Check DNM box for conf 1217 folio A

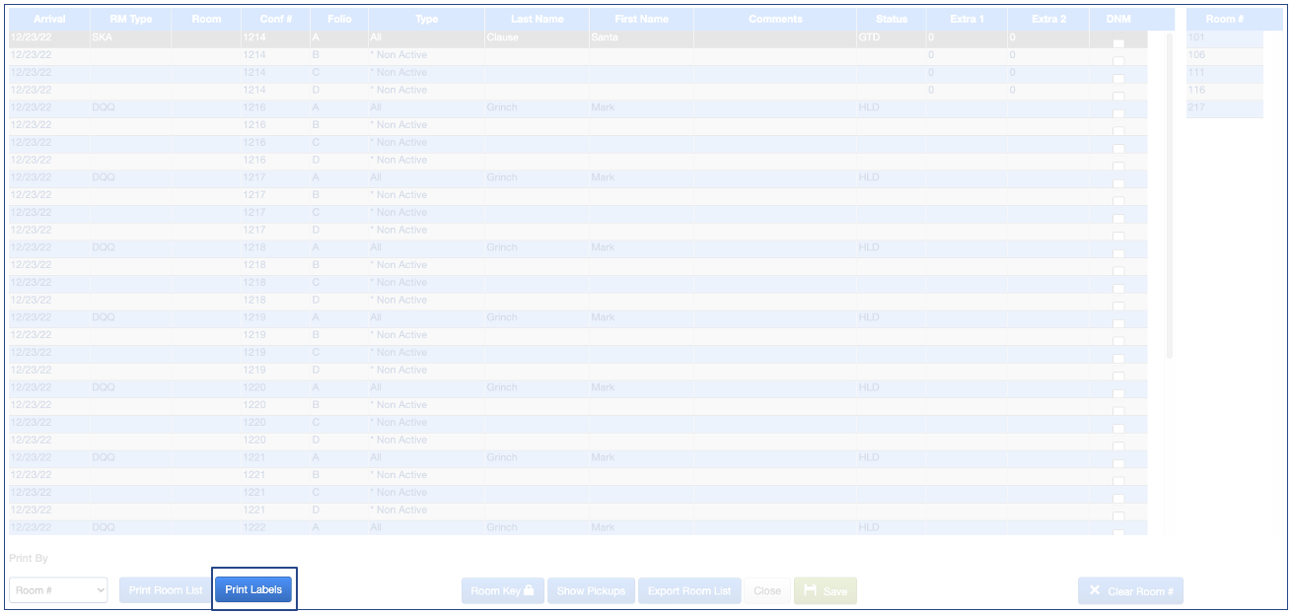(1118, 182)
